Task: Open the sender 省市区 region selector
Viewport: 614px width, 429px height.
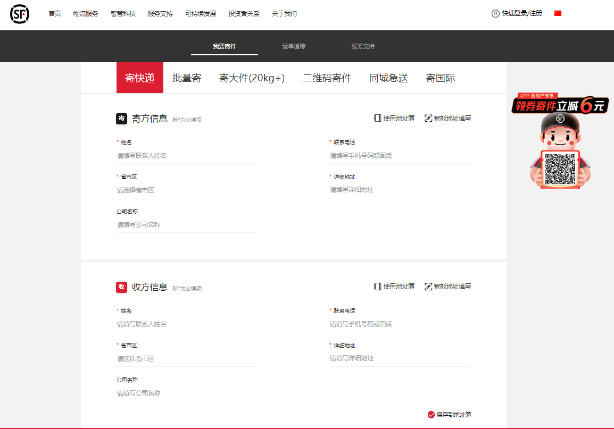Action: click(x=187, y=190)
